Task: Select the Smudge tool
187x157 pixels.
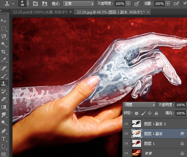Action: click(4, 115)
